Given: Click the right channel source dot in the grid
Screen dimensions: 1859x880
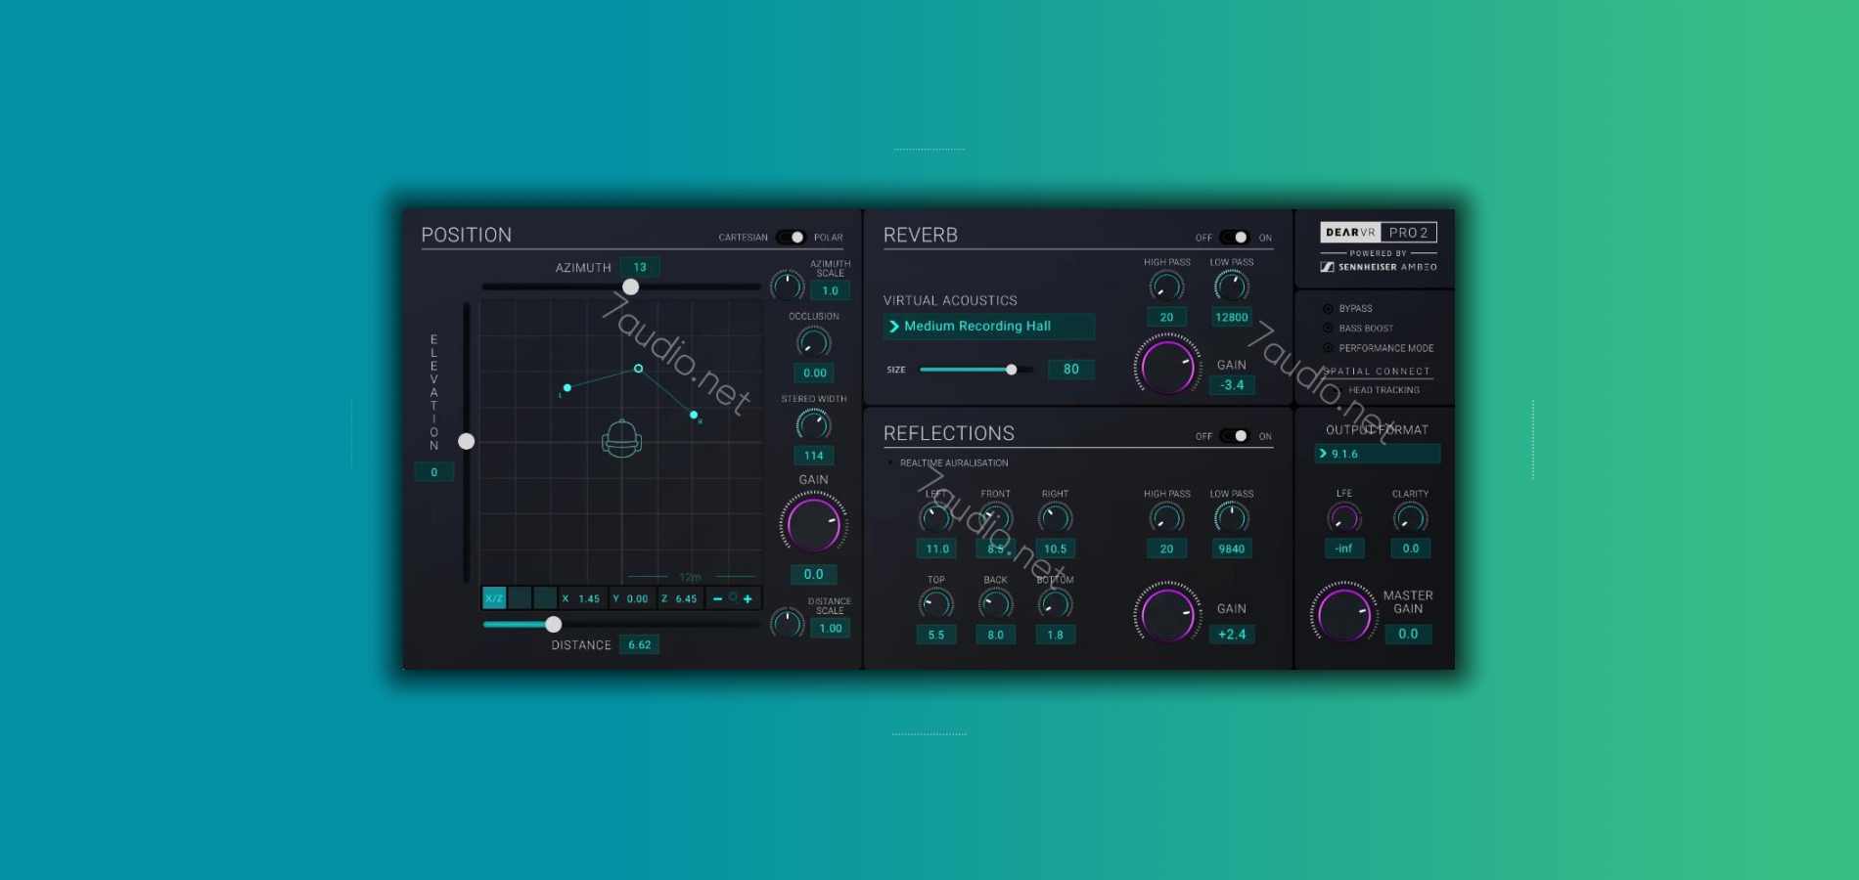Looking at the screenshot, I should pos(694,416).
